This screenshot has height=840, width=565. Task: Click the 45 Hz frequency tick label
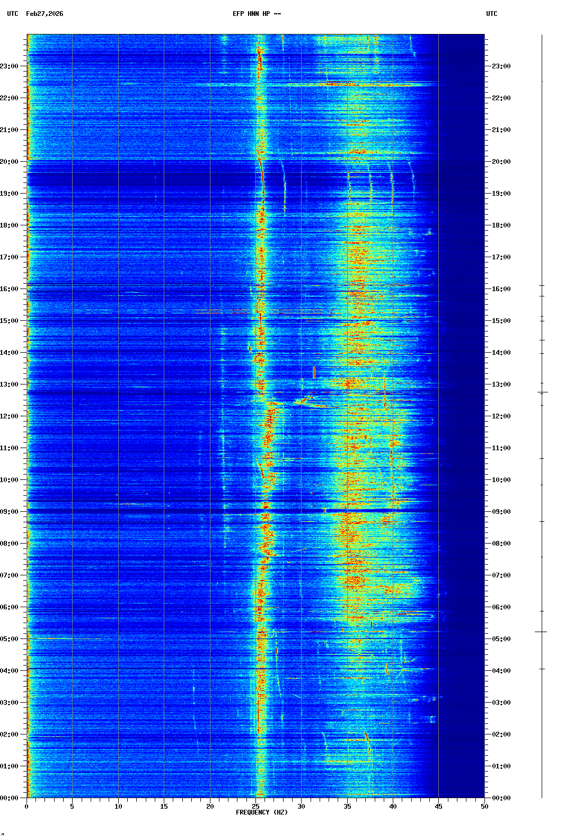coord(439,807)
